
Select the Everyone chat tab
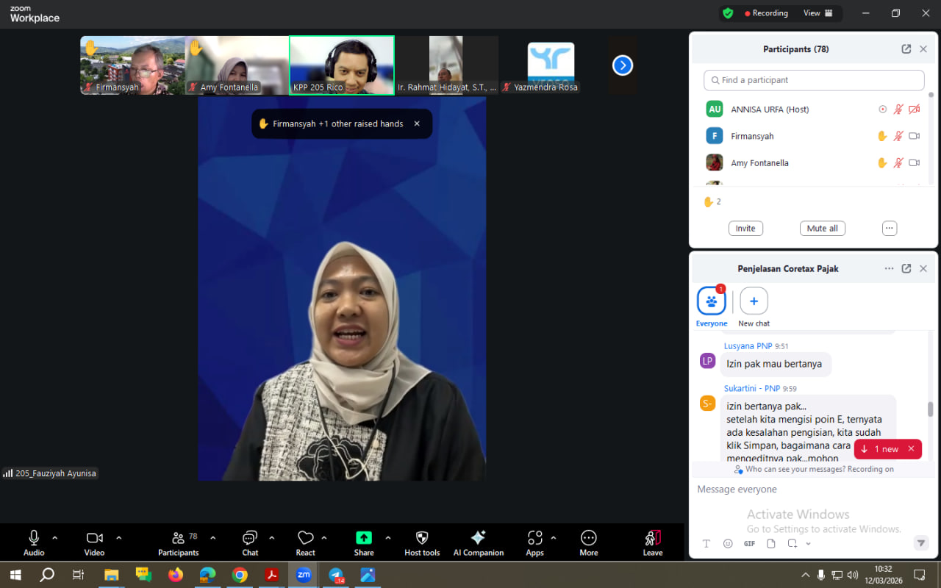712,306
